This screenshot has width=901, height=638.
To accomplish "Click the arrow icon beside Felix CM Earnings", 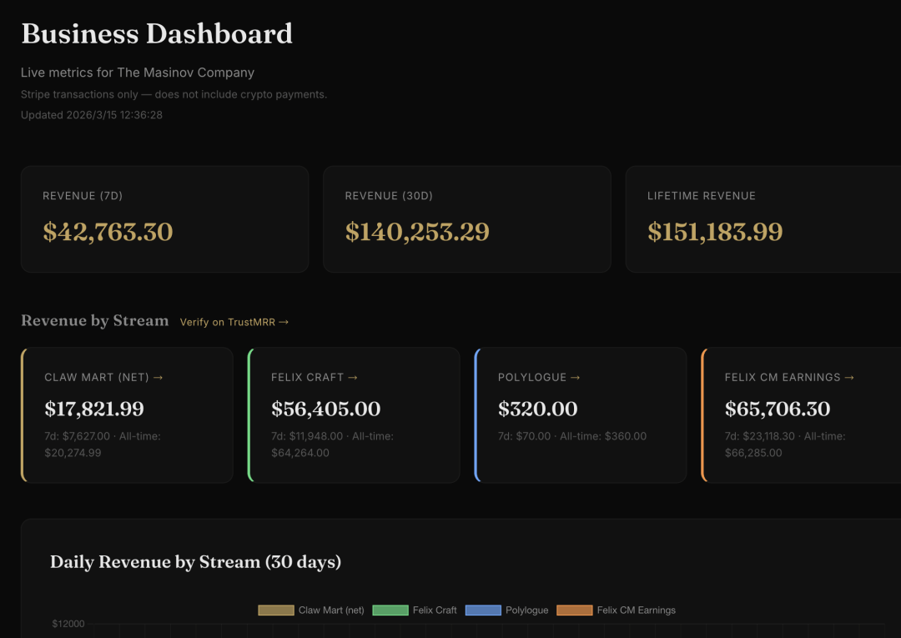I will (x=849, y=378).
